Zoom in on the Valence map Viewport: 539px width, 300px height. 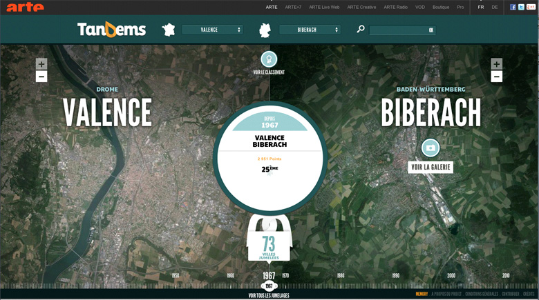tap(41, 64)
